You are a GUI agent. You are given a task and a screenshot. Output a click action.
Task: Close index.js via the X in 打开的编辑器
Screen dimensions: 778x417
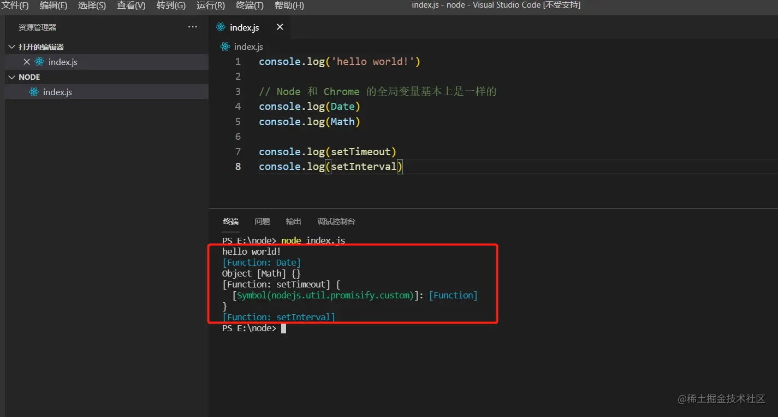(x=26, y=62)
